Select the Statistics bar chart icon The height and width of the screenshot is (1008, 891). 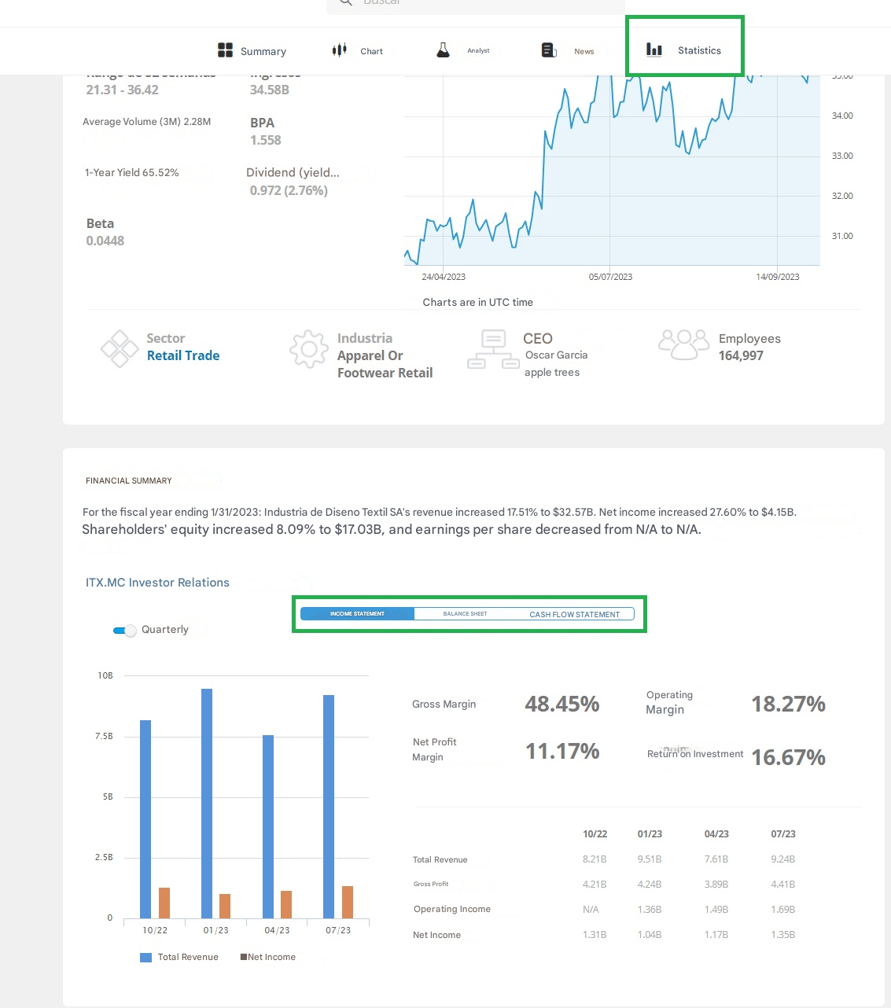click(x=654, y=49)
